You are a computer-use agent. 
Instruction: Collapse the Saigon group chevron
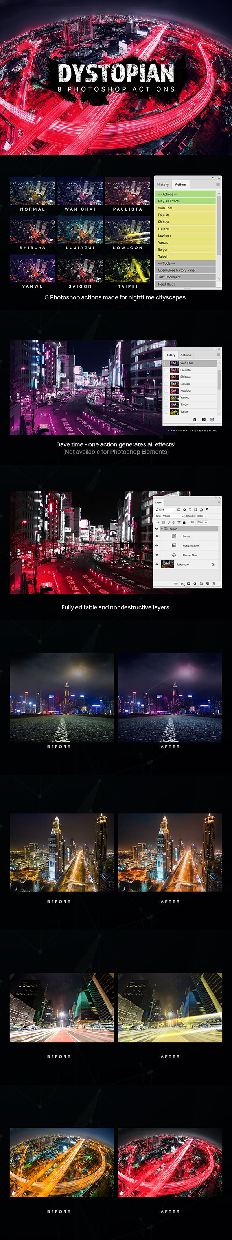(x=162, y=529)
